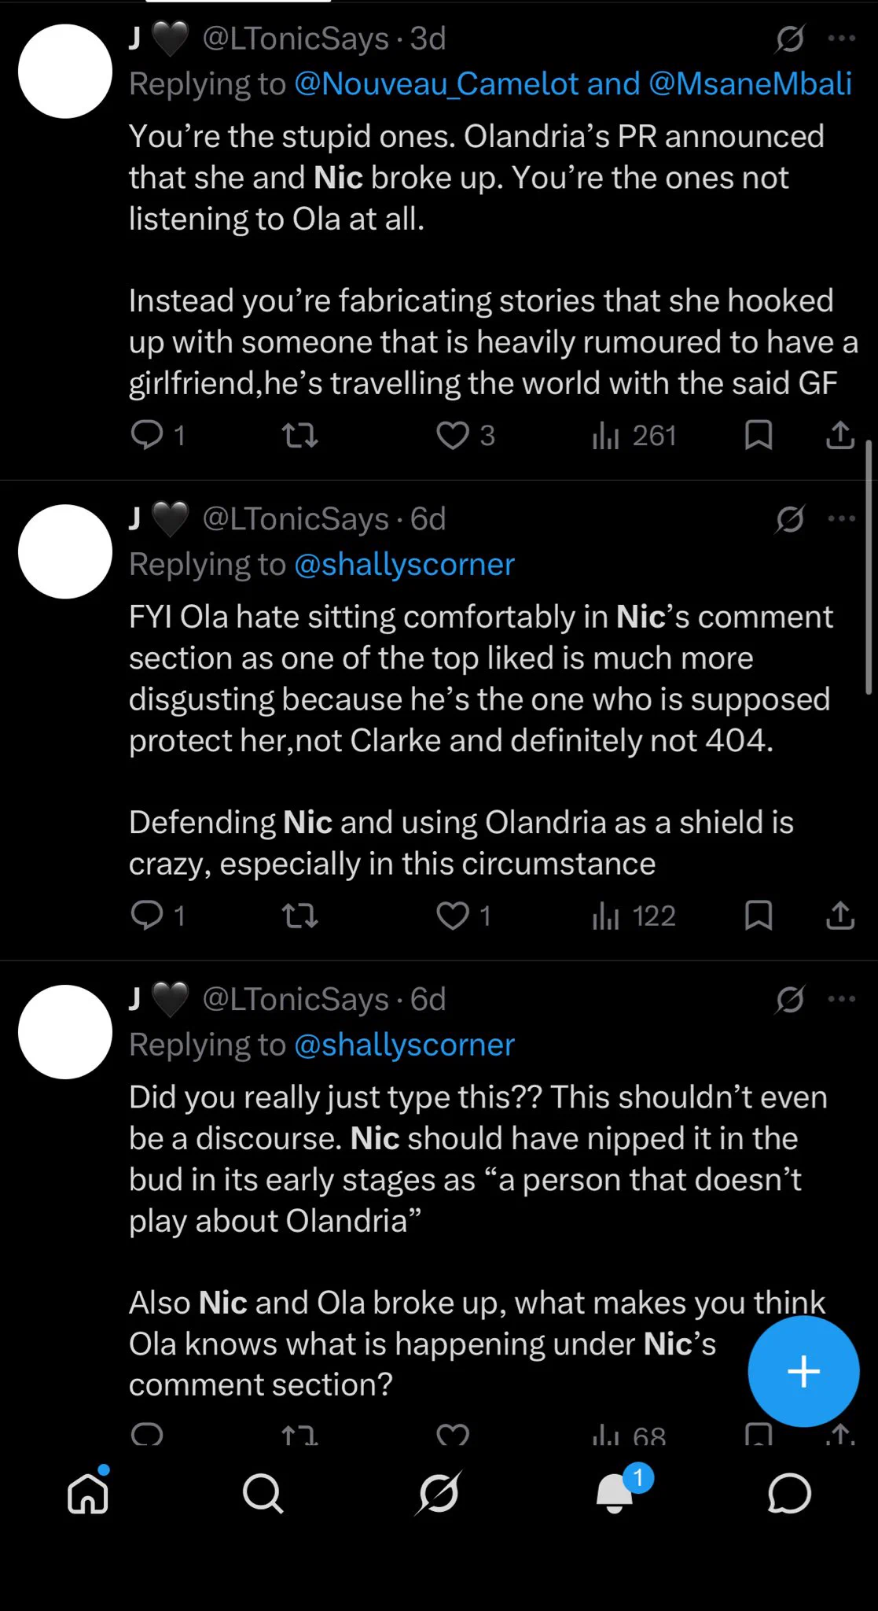
Task: Open Grok from the bottom navigation bar
Action: pos(439,1492)
